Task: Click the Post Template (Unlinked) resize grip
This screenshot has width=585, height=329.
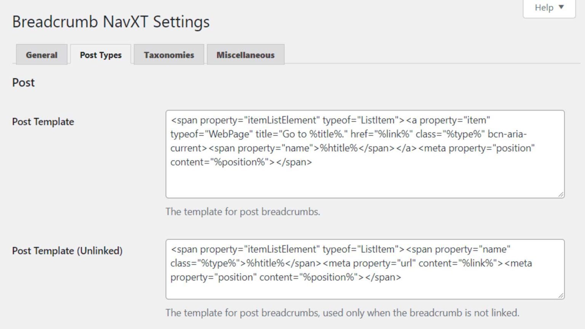Action: point(561,294)
